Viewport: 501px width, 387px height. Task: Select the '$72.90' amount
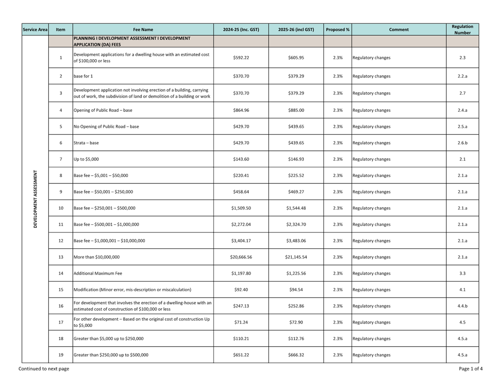tap(296, 322)
